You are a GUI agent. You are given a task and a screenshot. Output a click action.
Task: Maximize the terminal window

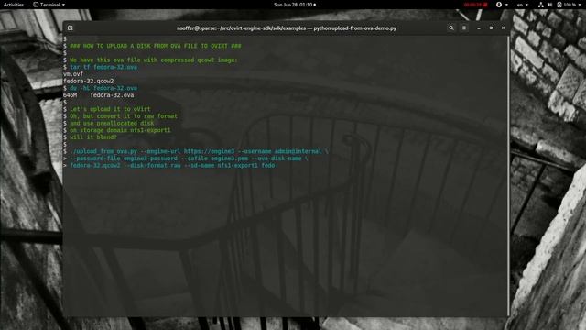click(x=491, y=27)
